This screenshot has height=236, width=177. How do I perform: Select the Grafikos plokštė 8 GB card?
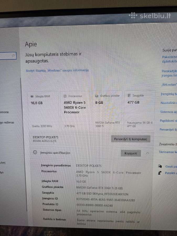tap(107, 110)
